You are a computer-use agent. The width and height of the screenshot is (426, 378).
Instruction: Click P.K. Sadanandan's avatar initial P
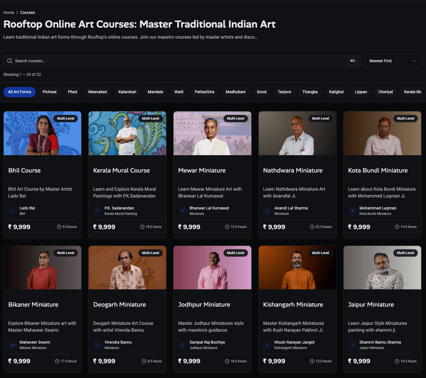pyautogui.click(x=97, y=211)
